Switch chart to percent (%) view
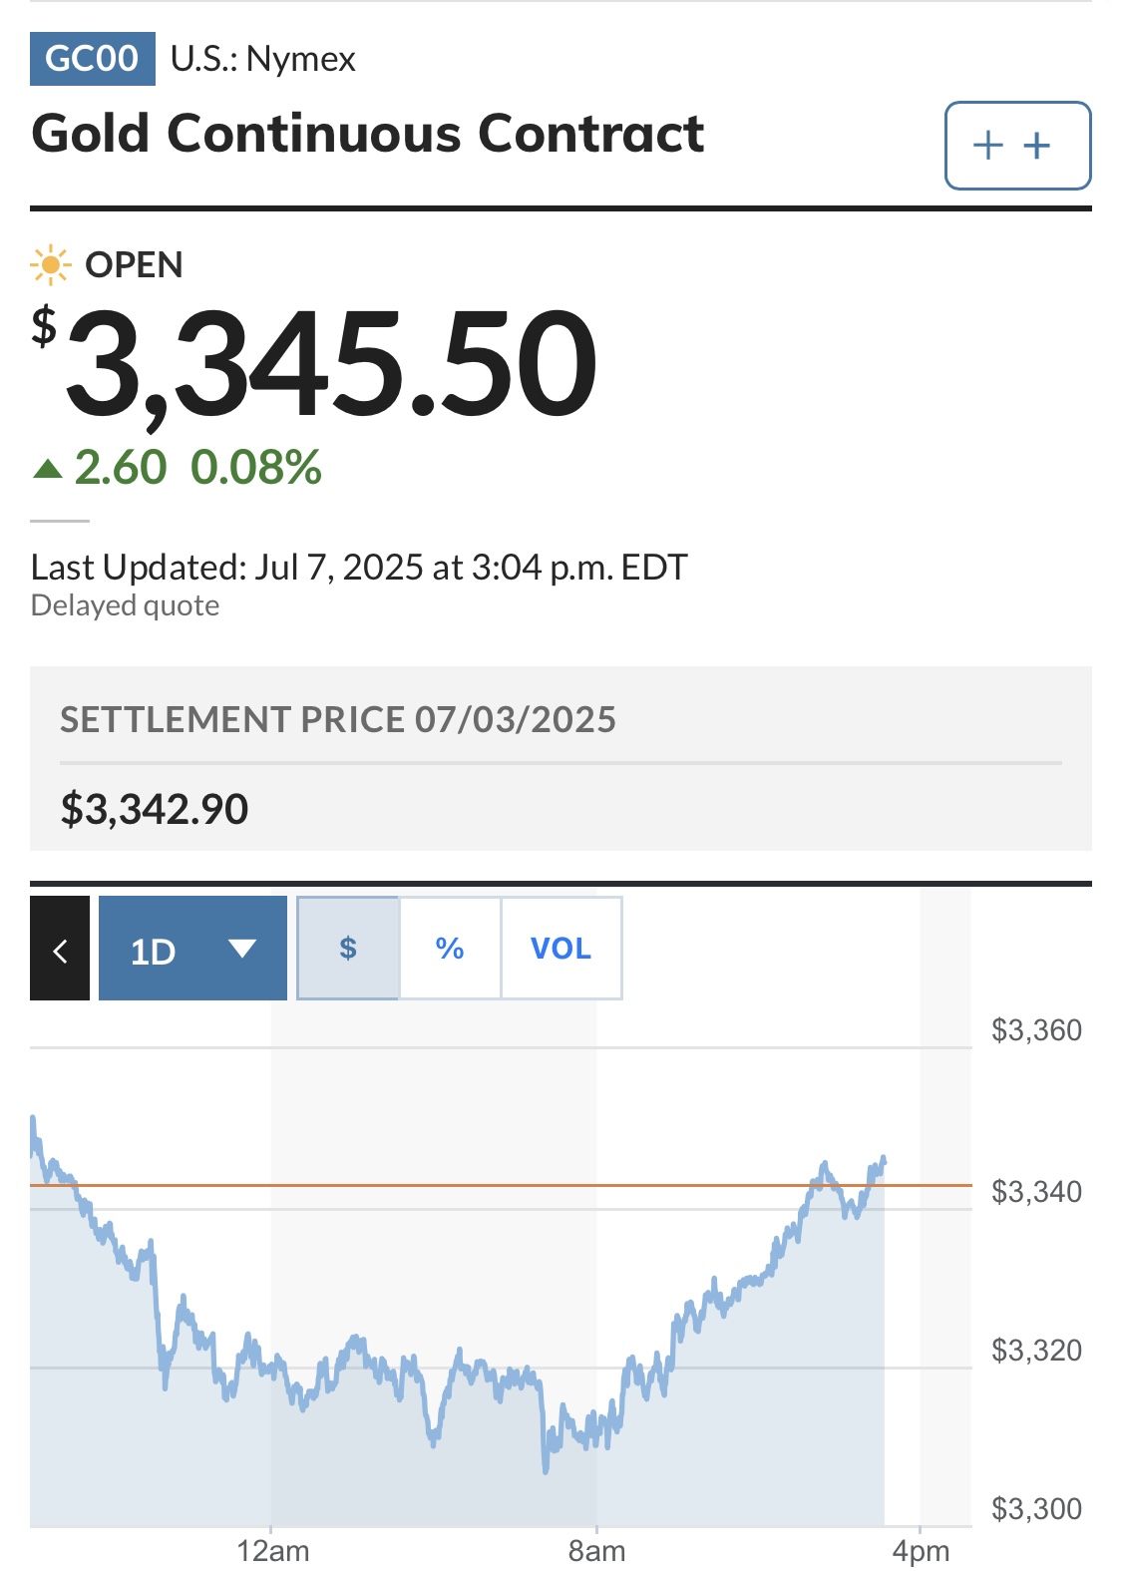Screen dimensions: 1122x1571 tap(450, 949)
